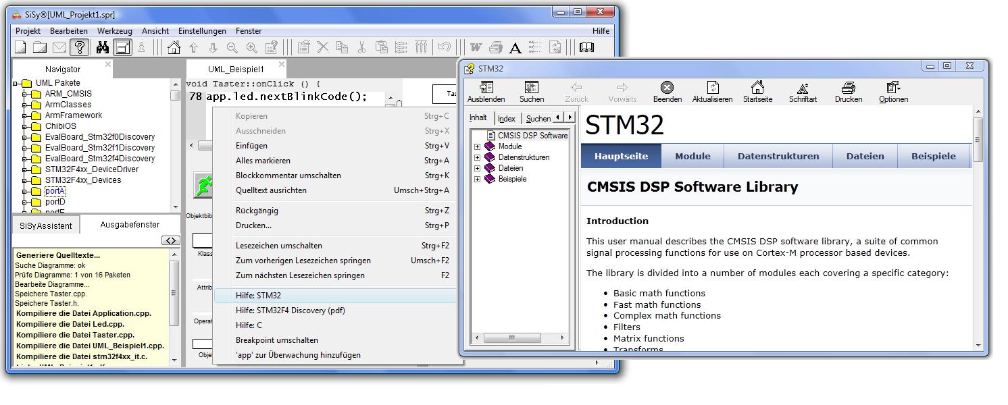This screenshot has width=1008, height=405.
Task: Select CMSIS DSP Software in help tree
Action: [x=532, y=136]
